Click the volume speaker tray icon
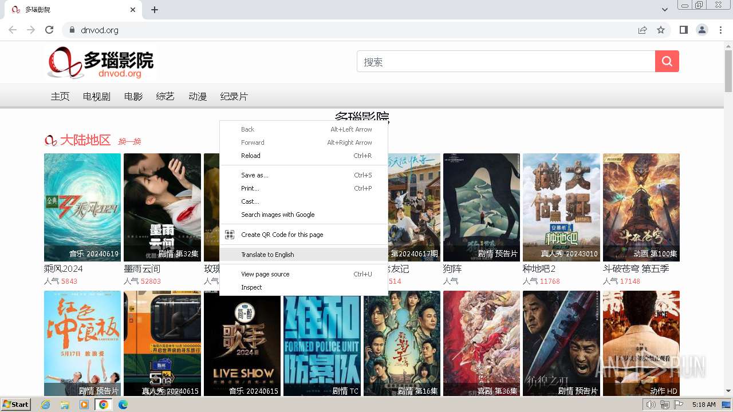 click(651, 405)
